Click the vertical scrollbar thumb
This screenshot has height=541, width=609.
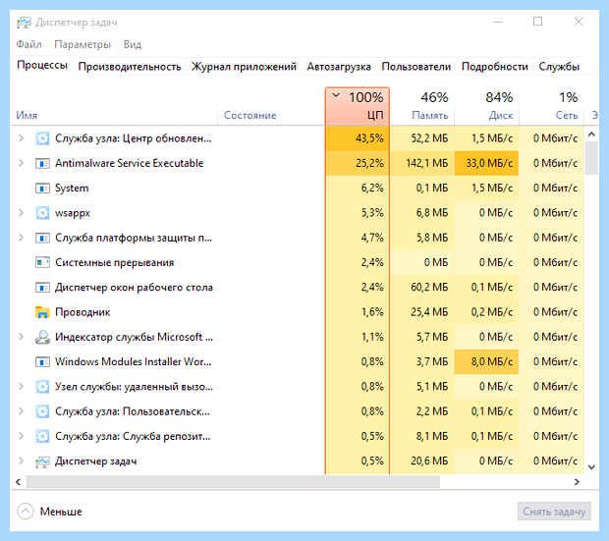(x=591, y=158)
